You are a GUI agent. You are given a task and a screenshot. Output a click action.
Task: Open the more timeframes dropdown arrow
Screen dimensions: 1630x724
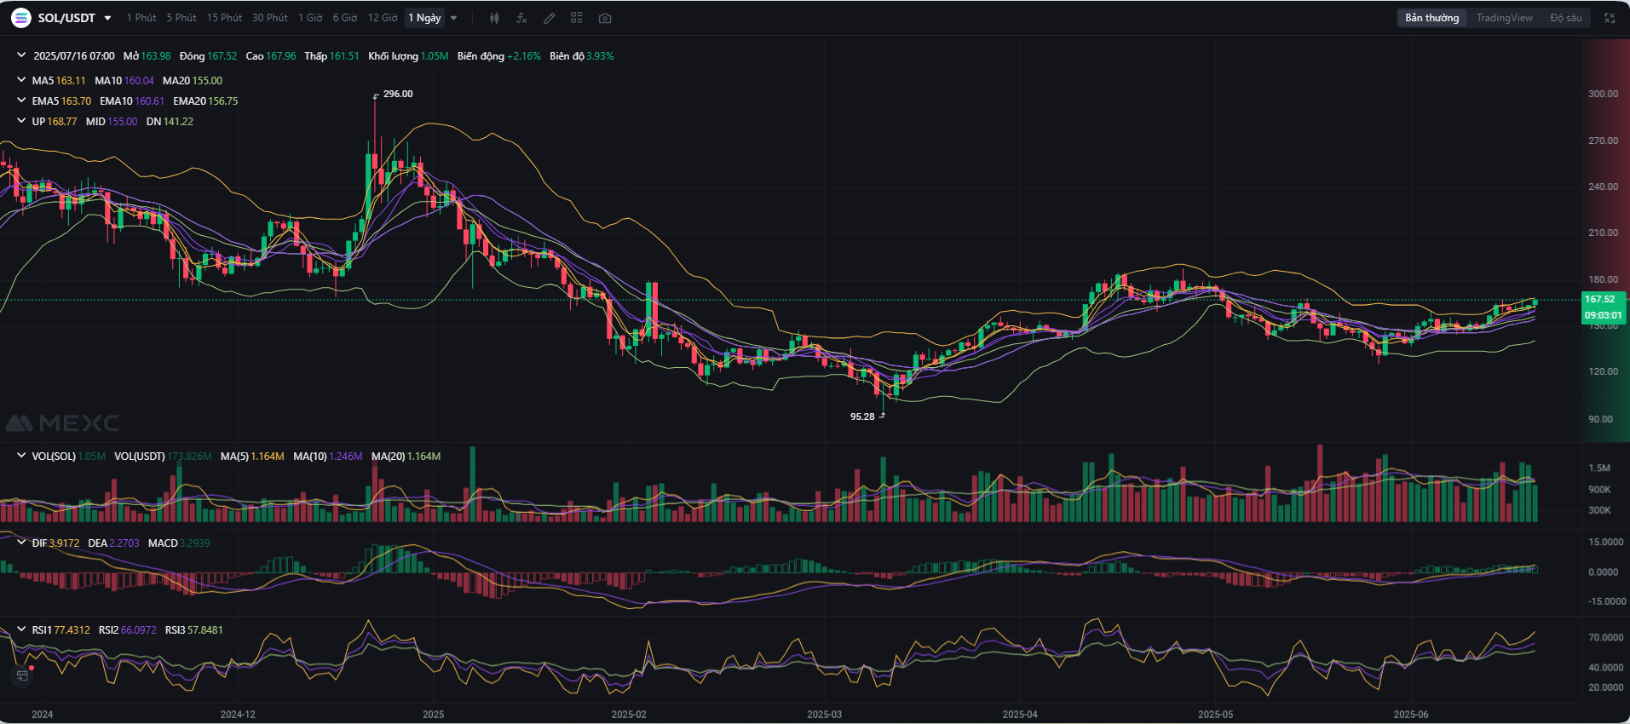(453, 18)
